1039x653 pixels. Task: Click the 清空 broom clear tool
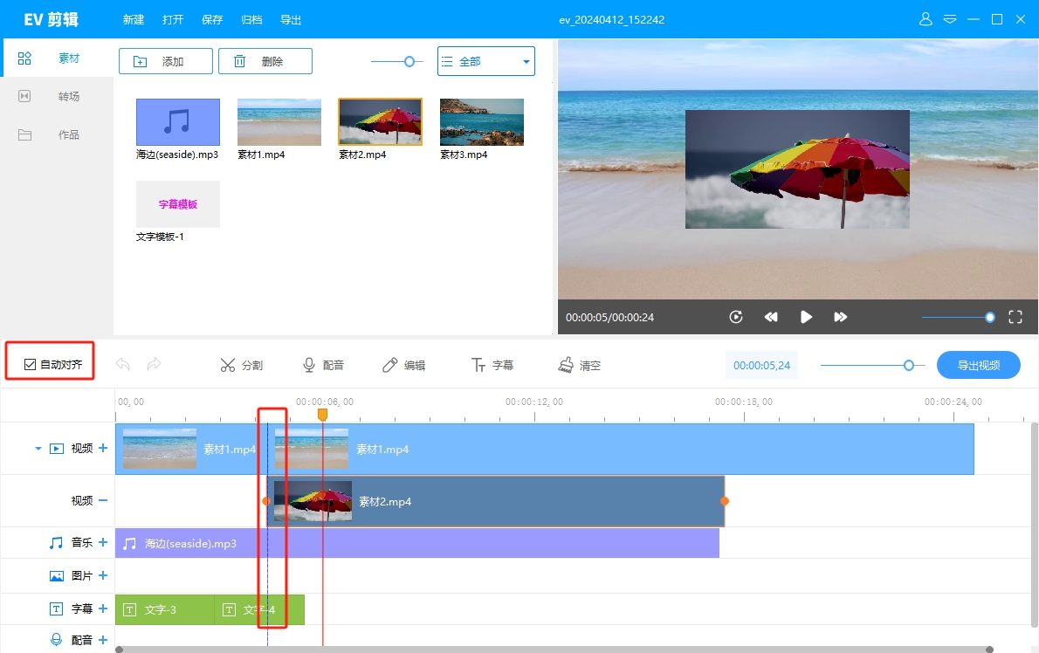pyautogui.click(x=580, y=365)
